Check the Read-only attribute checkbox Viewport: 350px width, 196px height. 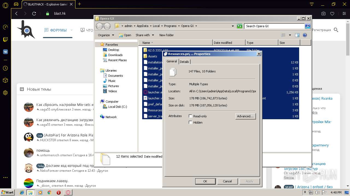click(191, 116)
